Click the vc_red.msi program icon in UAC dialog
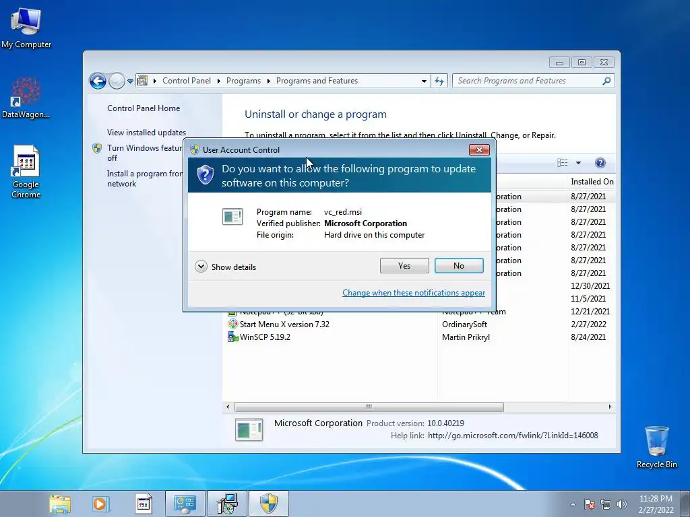 pyautogui.click(x=232, y=216)
